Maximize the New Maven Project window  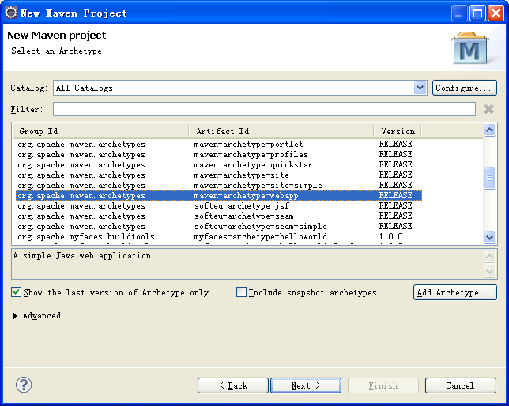(477, 13)
